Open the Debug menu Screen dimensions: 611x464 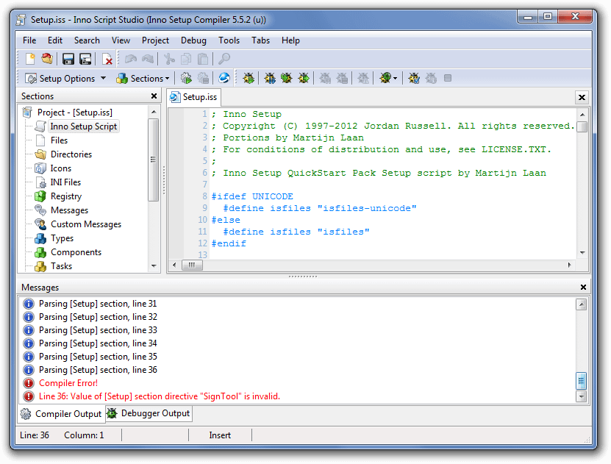coord(193,40)
